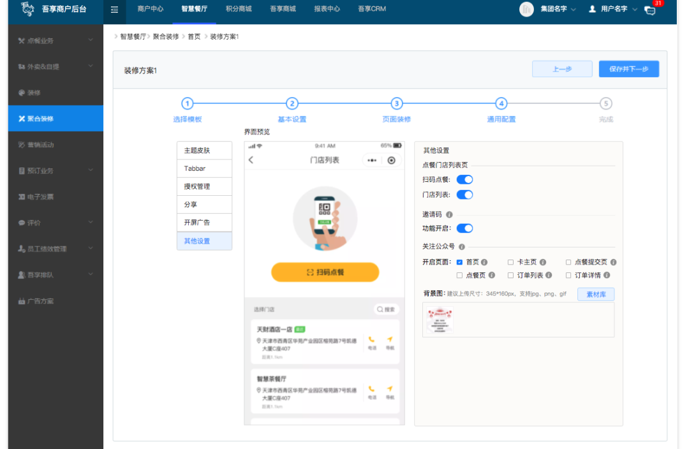Check the 订单列表 checkbox
689x449 pixels.
510,276
